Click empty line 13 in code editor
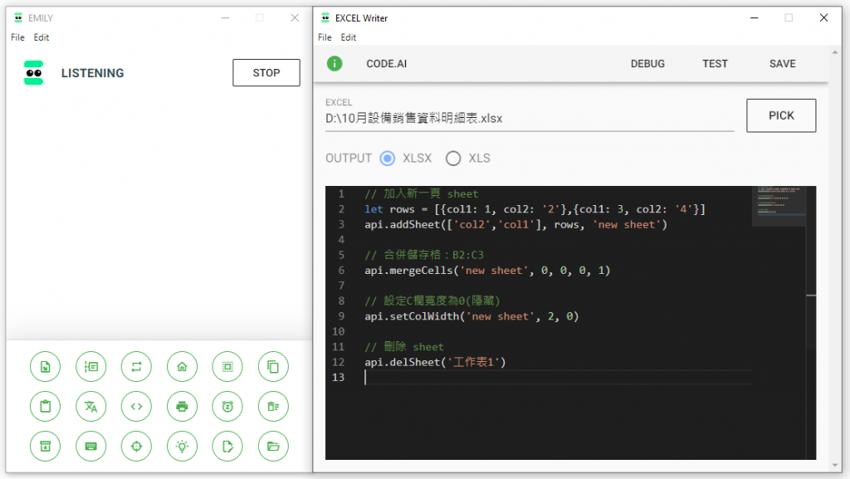The height and width of the screenshot is (479, 850). [x=558, y=377]
